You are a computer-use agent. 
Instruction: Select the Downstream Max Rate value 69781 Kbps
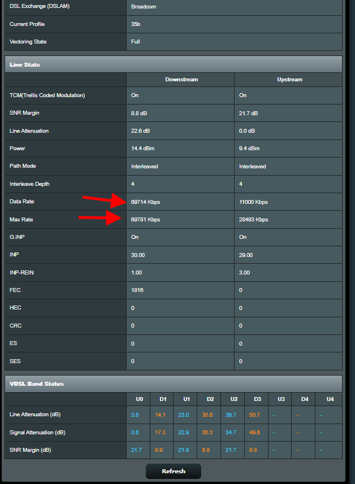pos(145,220)
